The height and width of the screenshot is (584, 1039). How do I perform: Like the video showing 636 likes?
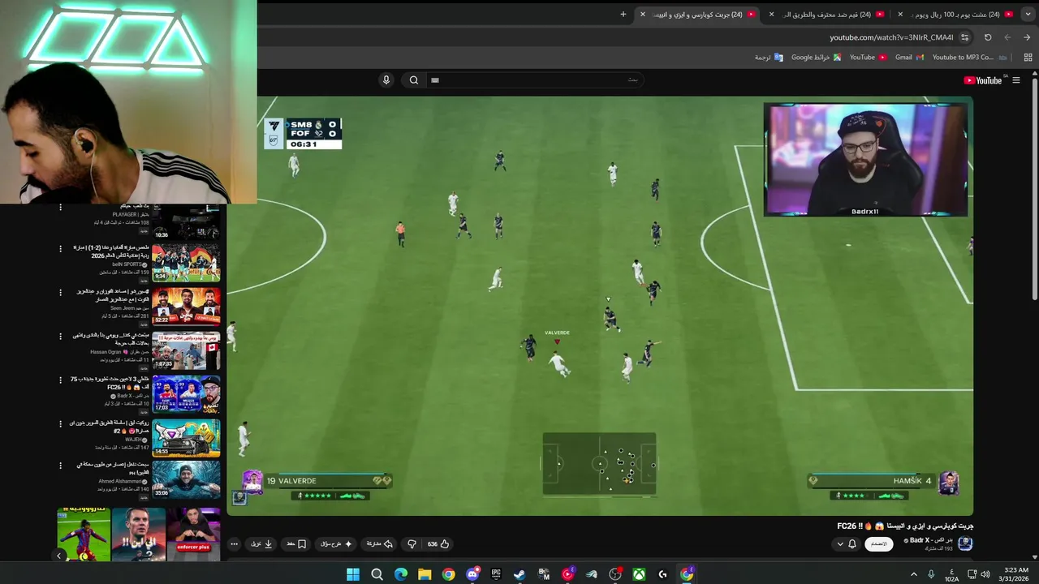coord(439,544)
